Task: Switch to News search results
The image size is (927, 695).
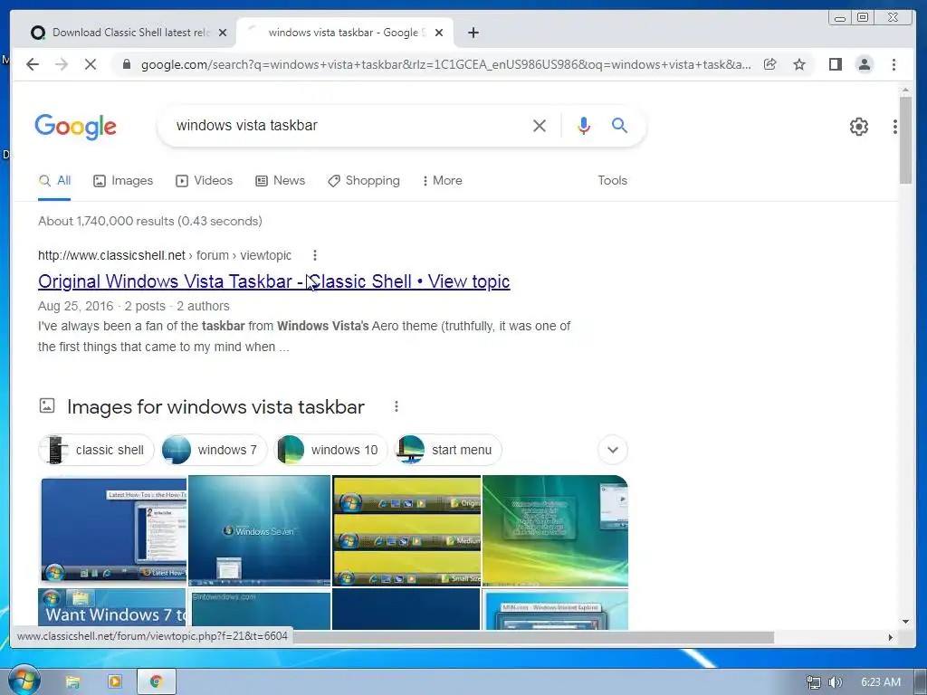Action: click(x=281, y=181)
